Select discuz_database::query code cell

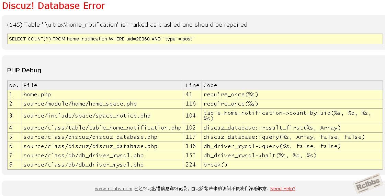pyautogui.click(x=292, y=137)
